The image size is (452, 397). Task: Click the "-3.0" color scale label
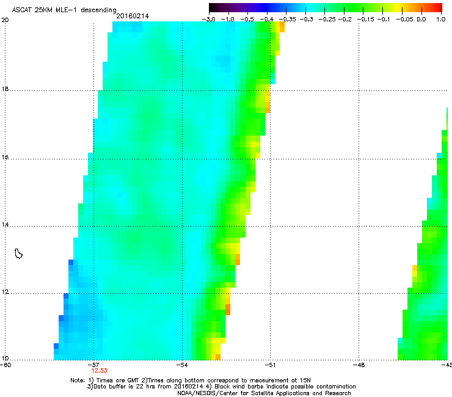209,20
